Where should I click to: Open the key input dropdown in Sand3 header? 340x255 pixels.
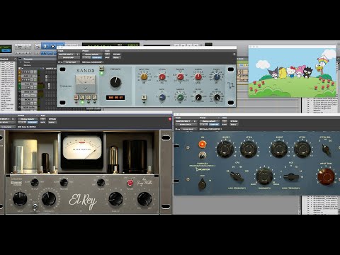[71, 62]
